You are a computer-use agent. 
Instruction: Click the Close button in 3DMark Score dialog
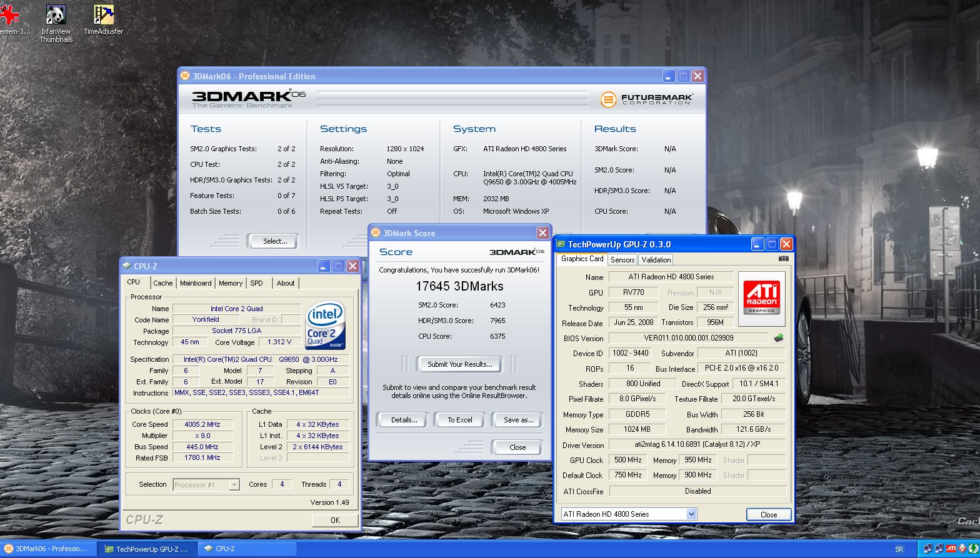tap(517, 447)
